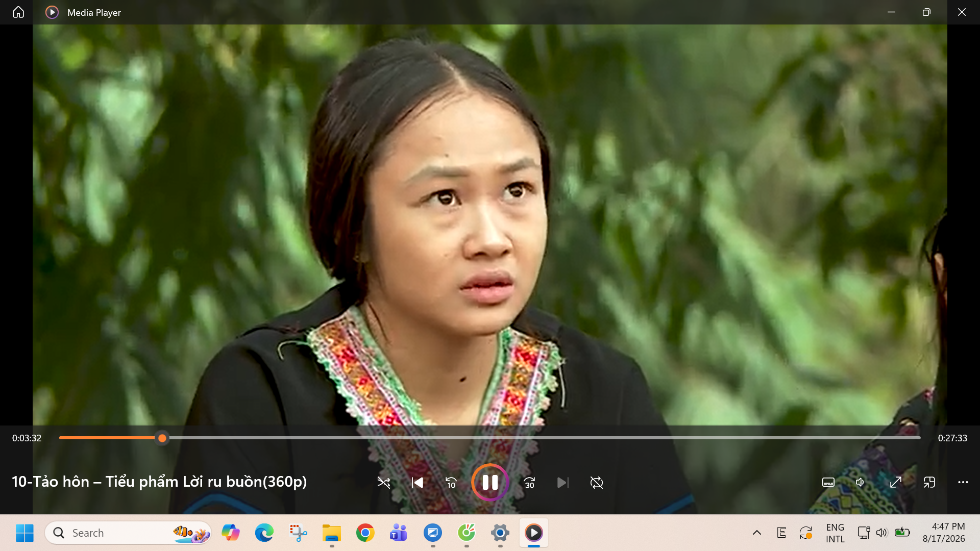Launch Microsoft Edge from taskbar
Viewport: 980px width, 551px height.
(x=264, y=533)
